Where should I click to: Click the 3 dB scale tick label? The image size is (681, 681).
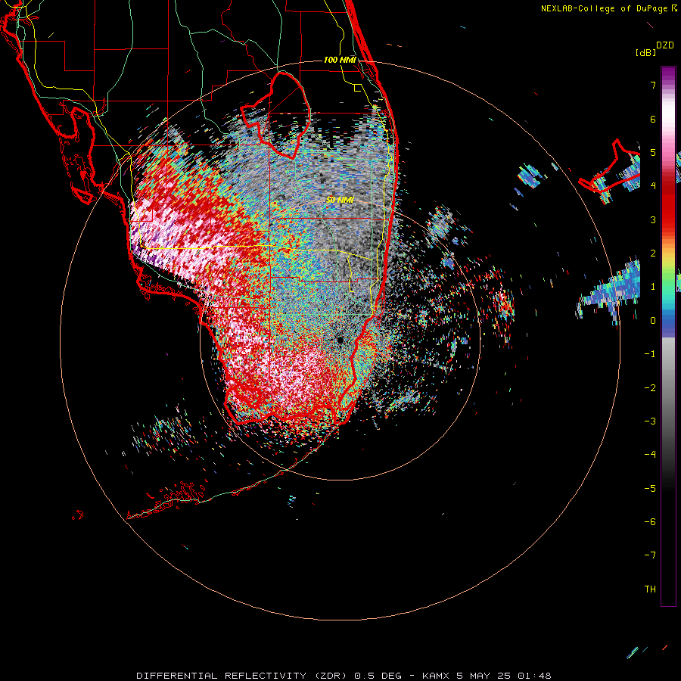pos(653,219)
